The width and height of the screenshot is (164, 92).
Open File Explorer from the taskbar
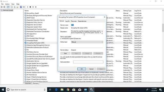(x=62, y=90)
